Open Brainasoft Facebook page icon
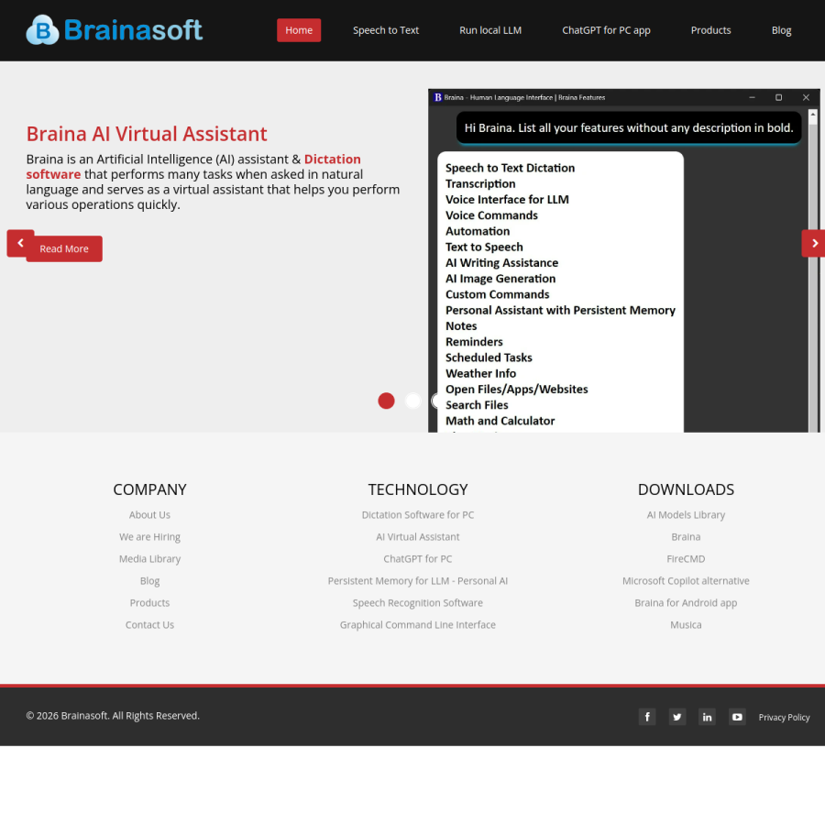The width and height of the screenshot is (825, 825). point(647,717)
